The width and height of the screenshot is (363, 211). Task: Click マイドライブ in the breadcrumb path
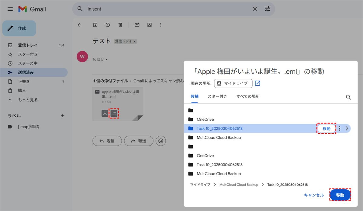[200, 185]
